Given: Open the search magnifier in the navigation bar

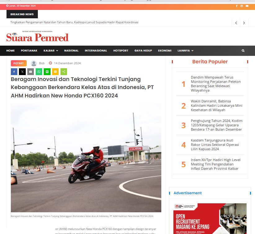Looking at the screenshot, I should [x=243, y=51].
